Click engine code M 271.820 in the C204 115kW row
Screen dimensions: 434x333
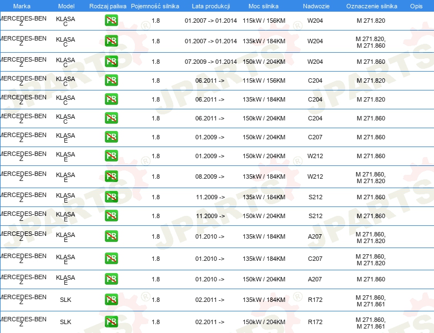(371, 80)
